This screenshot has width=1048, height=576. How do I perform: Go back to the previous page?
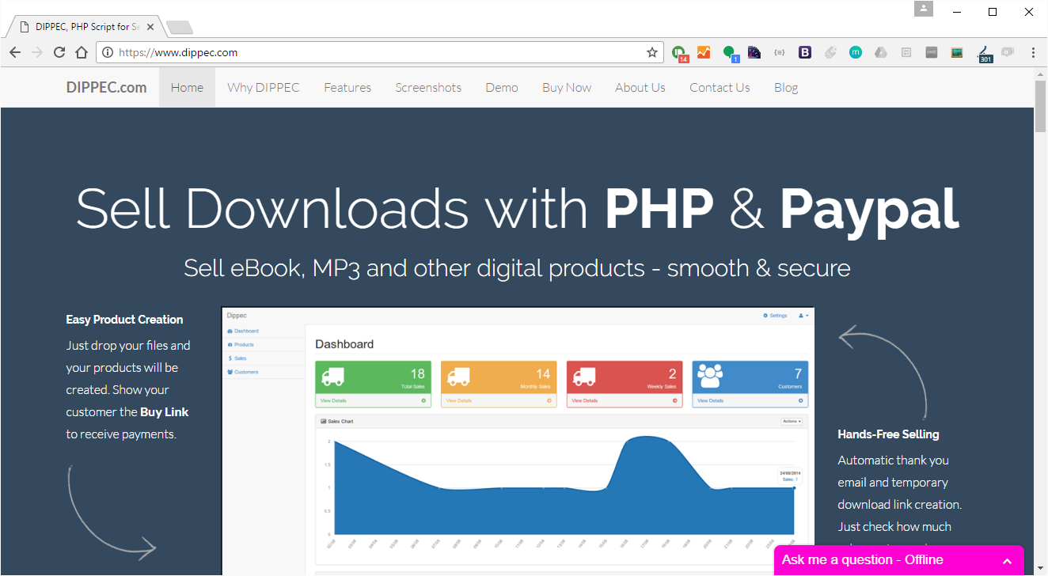[15, 52]
